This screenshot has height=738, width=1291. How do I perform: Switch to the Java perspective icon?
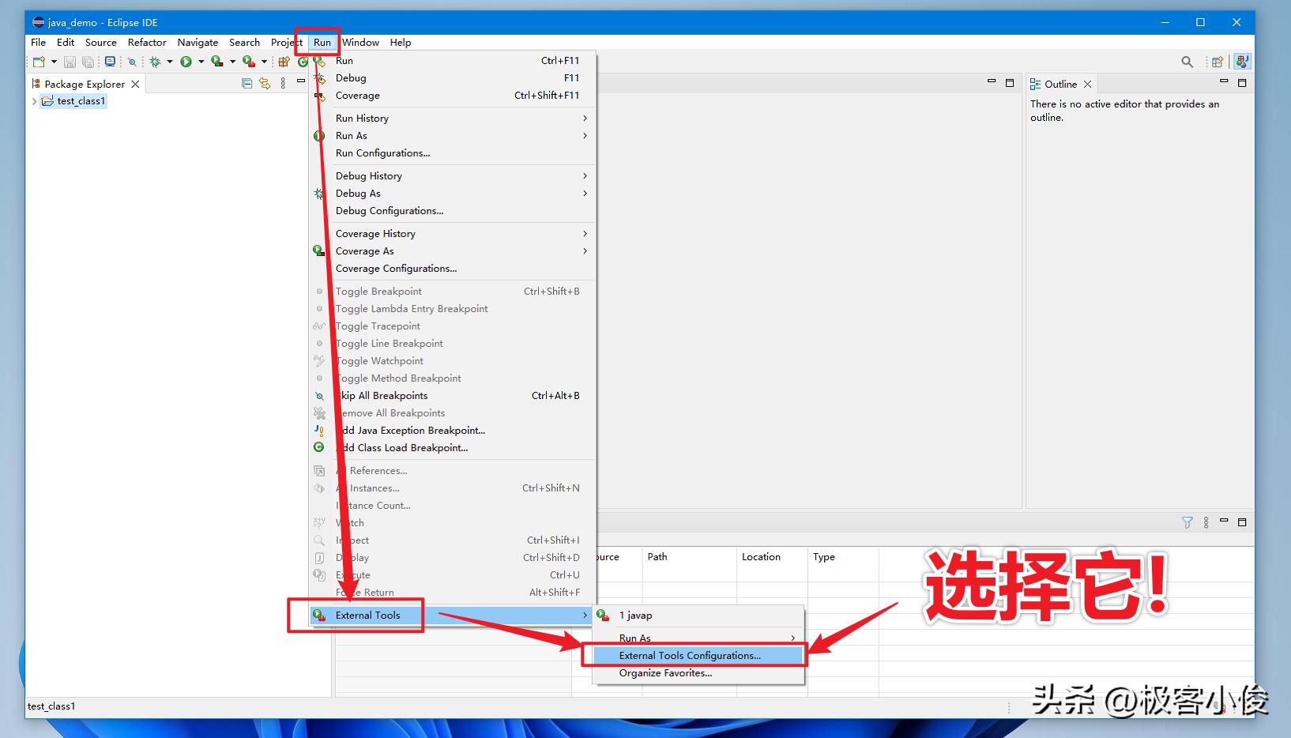point(1242,62)
